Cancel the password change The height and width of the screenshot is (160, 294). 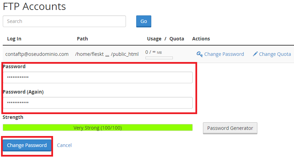64,145
